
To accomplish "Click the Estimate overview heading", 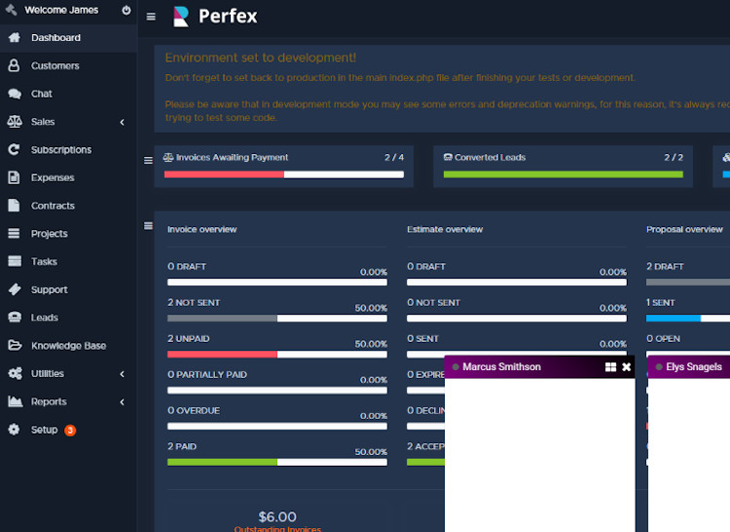I will click(445, 229).
